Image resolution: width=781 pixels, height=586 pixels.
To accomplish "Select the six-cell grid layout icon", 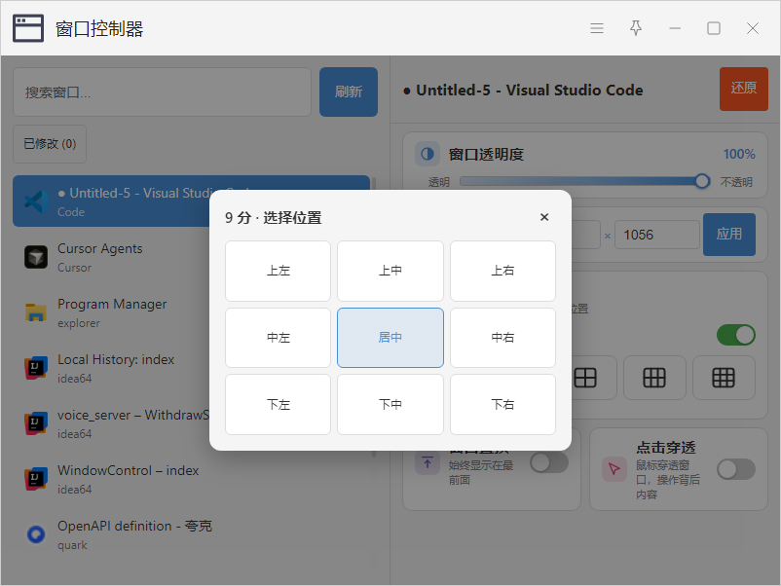I will click(x=654, y=378).
